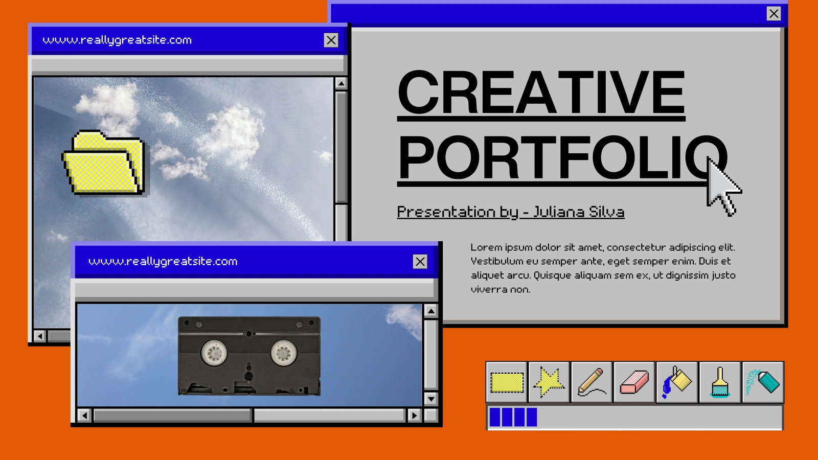Click left scroll arrow of sky window

coord(40,336)
